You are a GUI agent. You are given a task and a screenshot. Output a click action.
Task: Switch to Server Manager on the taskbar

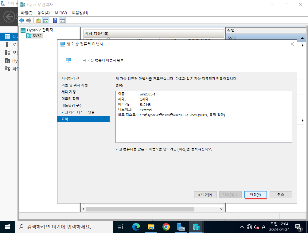click(x=181, y=227)
